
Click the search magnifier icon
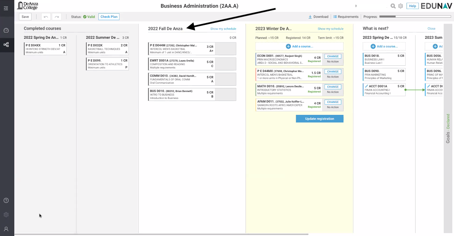pos(393,6)
